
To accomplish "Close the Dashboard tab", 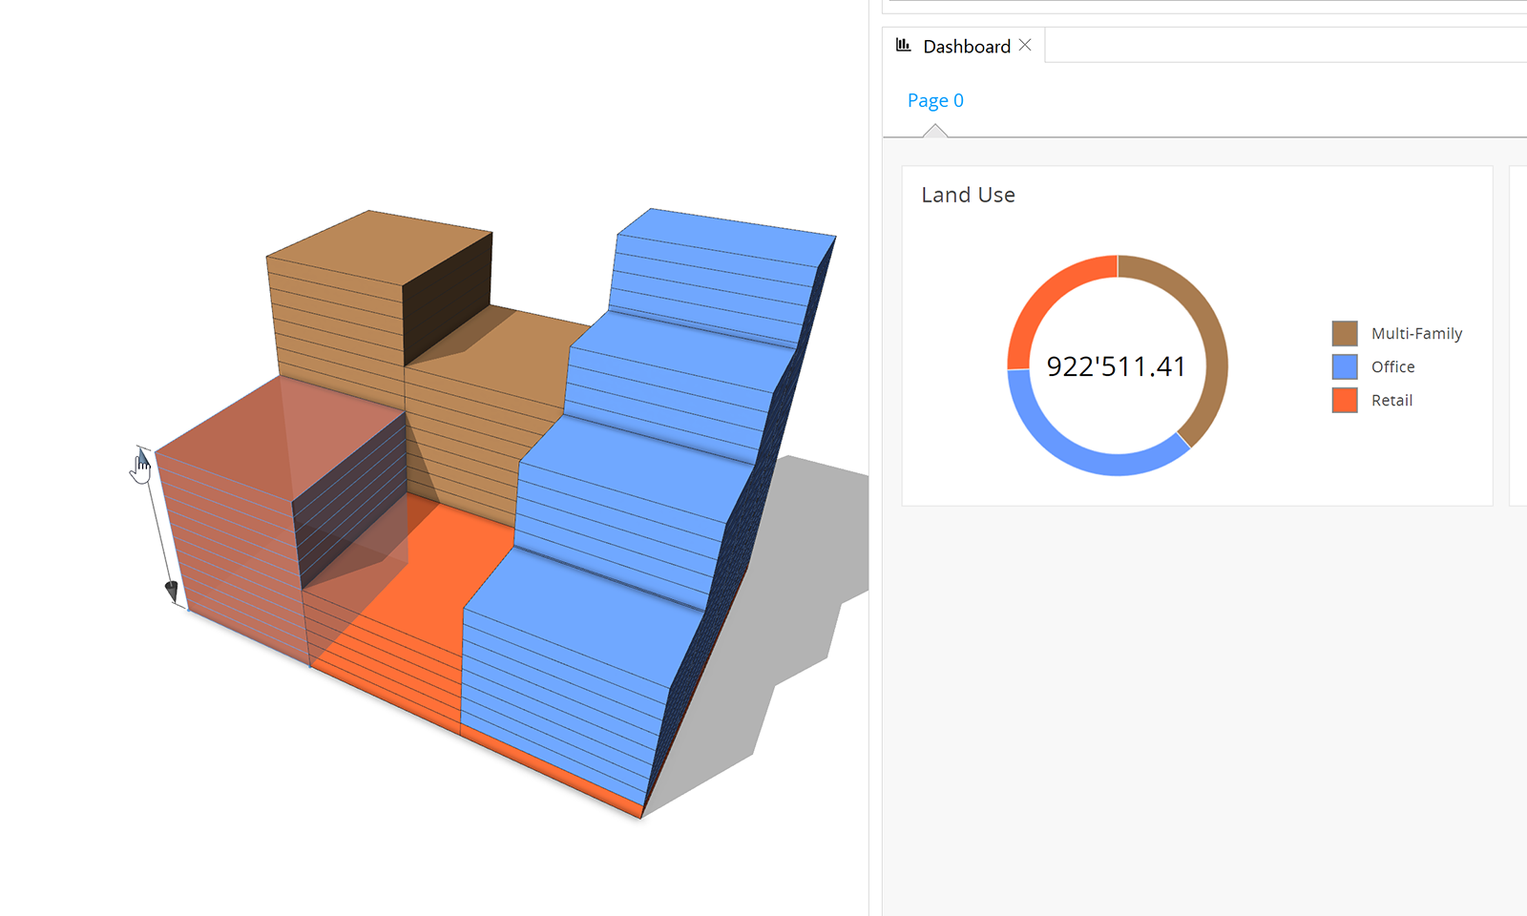I will [1025, 46].
